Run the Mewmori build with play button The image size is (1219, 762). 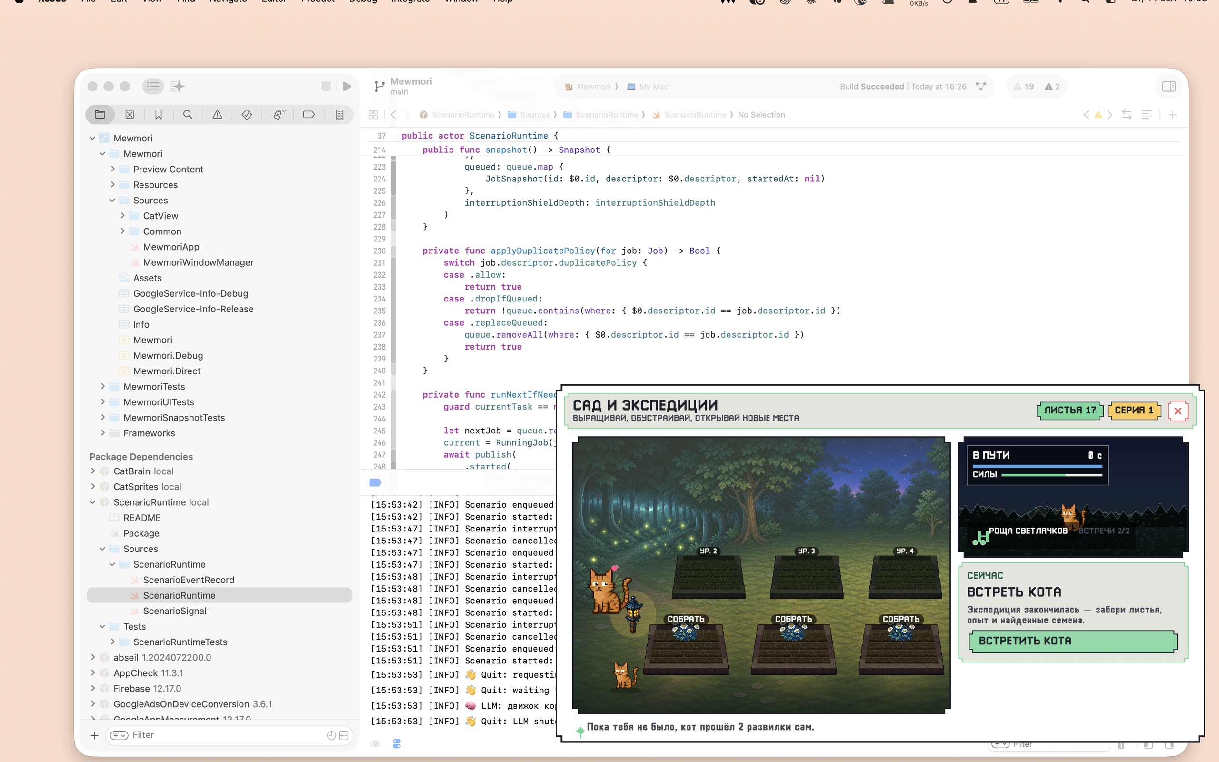click(x=347, y=86)
